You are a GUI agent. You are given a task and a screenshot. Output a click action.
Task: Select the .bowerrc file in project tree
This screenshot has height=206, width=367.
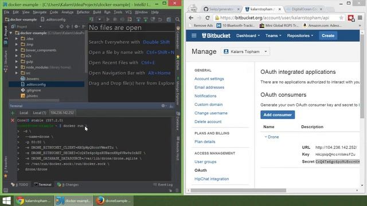(x=30, y=79)
